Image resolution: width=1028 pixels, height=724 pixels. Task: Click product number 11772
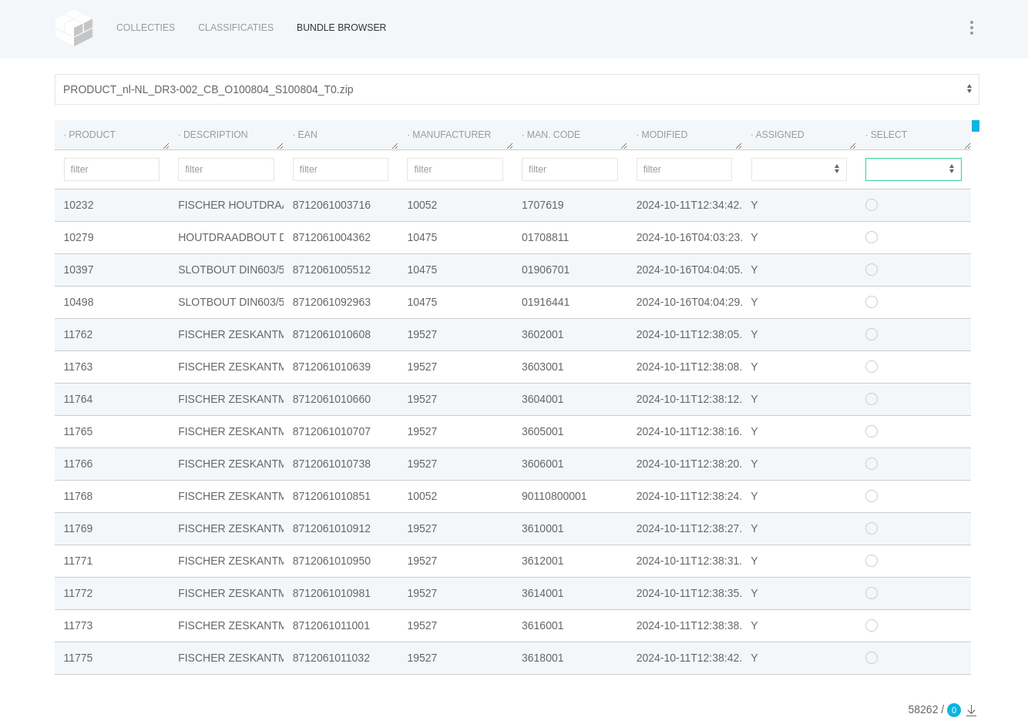[78, 593]
